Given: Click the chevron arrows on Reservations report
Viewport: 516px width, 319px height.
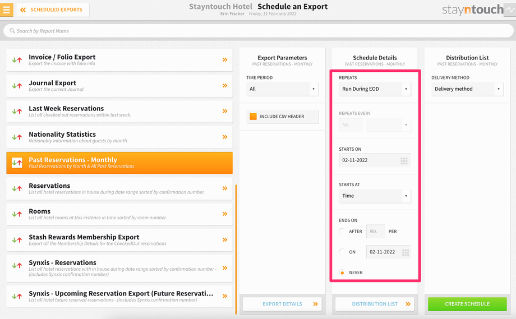Looking at the screenshot, I should point(225,188).
